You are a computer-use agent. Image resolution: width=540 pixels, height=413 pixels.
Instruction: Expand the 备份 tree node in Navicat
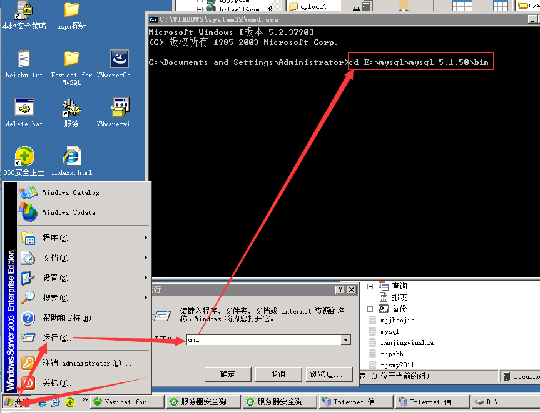coord(370,309)
